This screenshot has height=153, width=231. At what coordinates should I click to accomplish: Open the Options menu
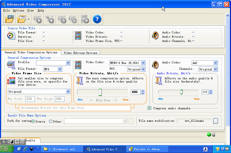(x=18, y=11)
